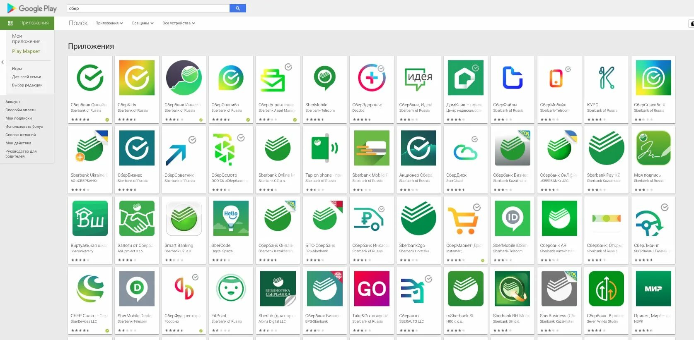Click the Залоги от Сбербанка title

pos(136,246)
